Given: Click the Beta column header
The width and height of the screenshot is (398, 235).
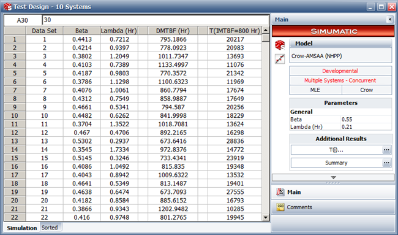Looking at the screenshot, I should (81, 31).
